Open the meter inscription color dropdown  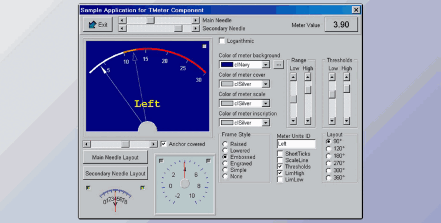coord(266,123)
